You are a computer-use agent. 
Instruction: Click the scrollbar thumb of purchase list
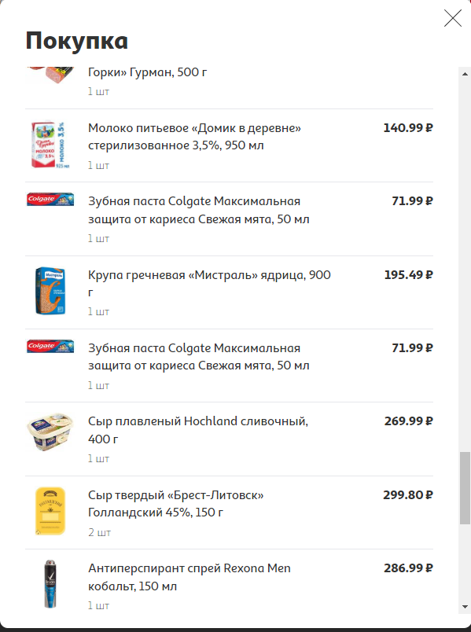465,488
